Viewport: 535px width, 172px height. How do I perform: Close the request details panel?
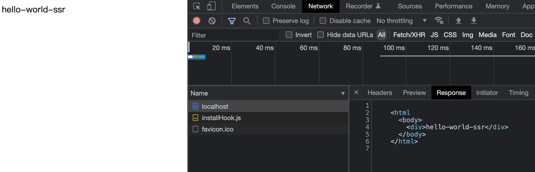coord(356,92)
